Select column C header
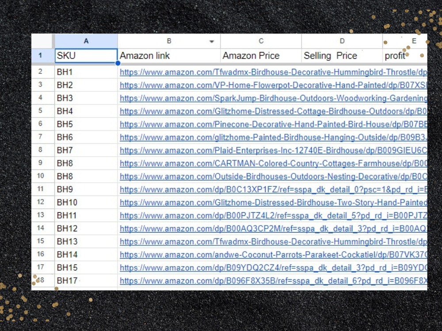 [x=261, y=41]
